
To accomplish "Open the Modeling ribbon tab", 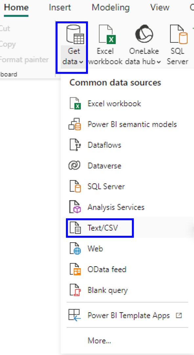I will (x=111, y=8).
